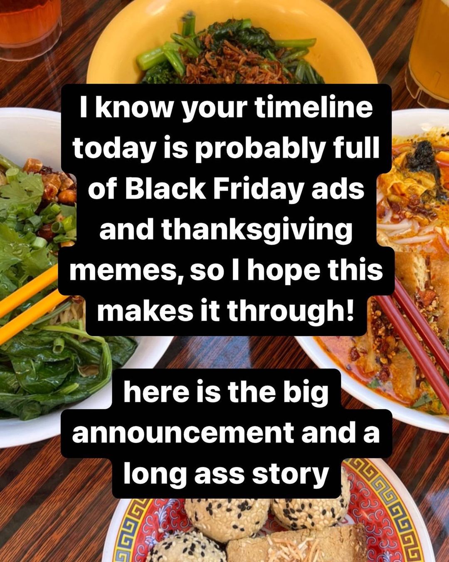Image resolution: width=449 pixels, height=562 pixels.
Task: Click the 'here is the big' text line
Action: (x=227, y=392)
